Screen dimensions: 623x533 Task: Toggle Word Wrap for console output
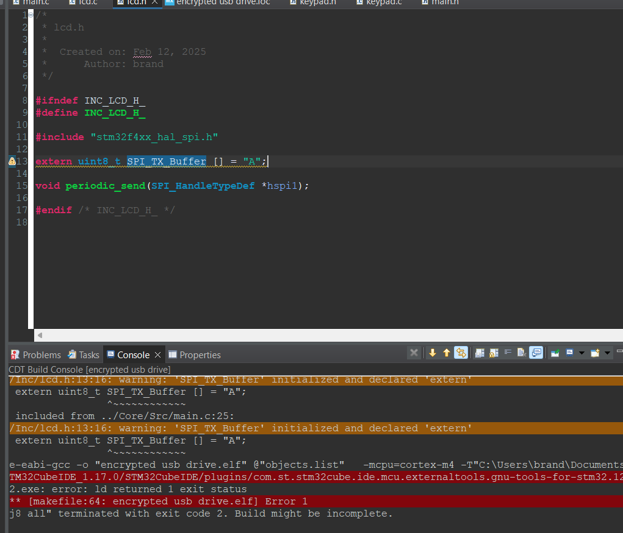[508, 353]
